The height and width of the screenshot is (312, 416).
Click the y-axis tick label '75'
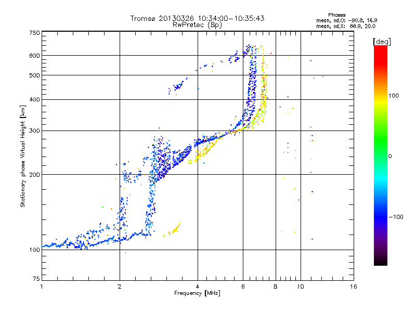pos(36,279)
